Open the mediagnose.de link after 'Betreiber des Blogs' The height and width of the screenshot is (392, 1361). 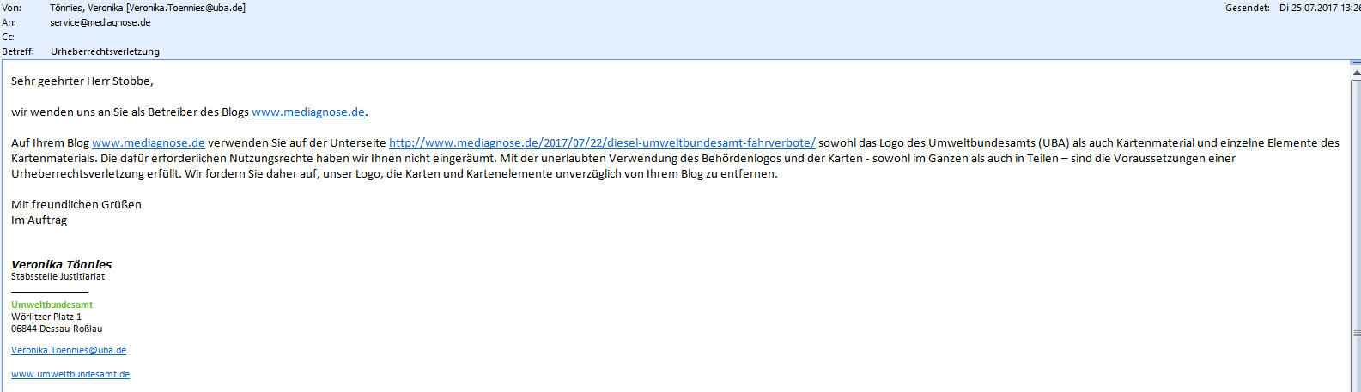pos(307,112)
